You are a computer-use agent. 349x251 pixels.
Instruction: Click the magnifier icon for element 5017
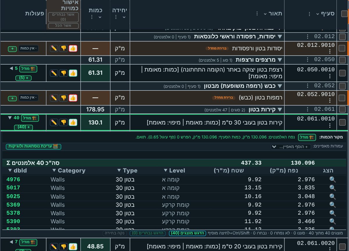coord(332,188)
